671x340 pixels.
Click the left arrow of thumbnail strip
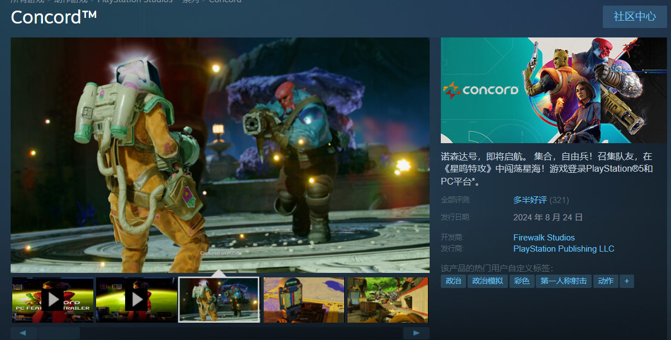[x=24, y=333]
